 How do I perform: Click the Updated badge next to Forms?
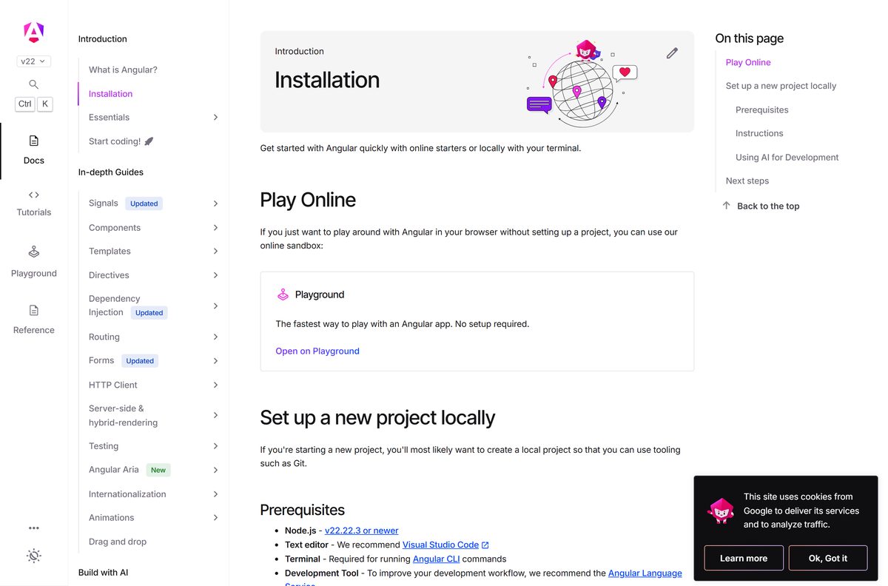pos(140,361)
